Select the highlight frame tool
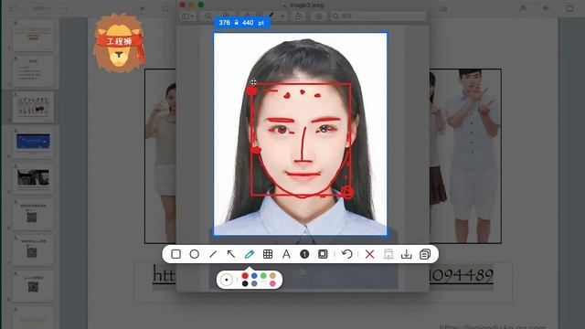The image size is (585, 329). click(x=323, y=254)
